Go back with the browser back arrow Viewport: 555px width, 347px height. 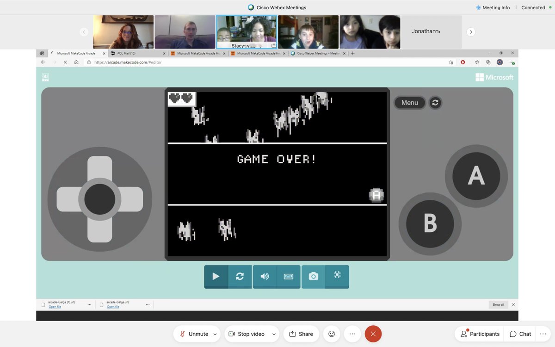coord(43,62)
